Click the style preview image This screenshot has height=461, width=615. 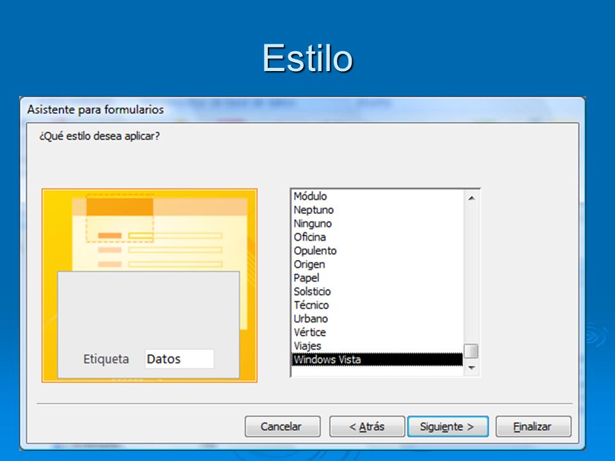[149, 286]
